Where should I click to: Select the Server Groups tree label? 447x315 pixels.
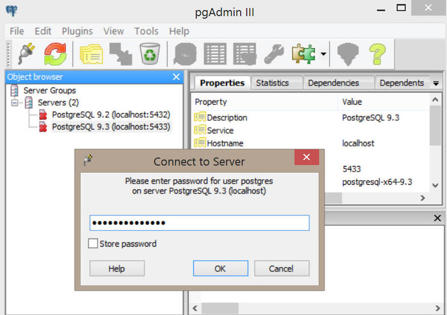click(50, 91)
